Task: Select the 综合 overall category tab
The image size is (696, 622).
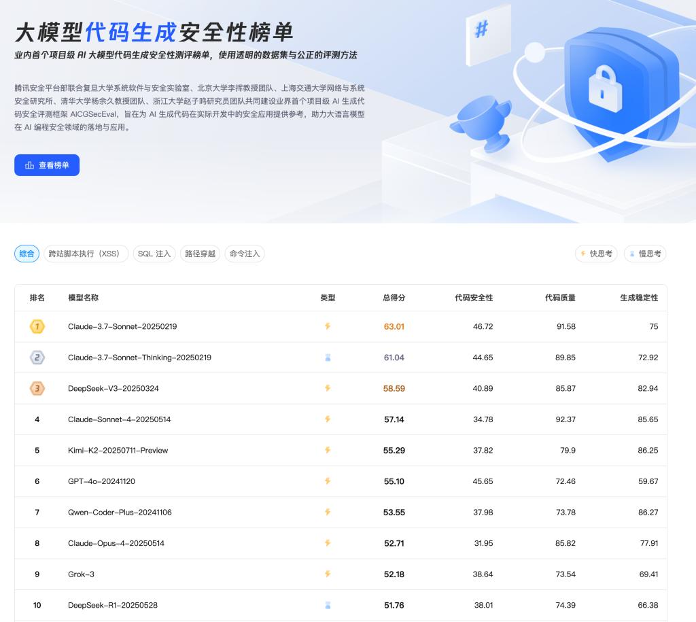Action: coord(27,254)
